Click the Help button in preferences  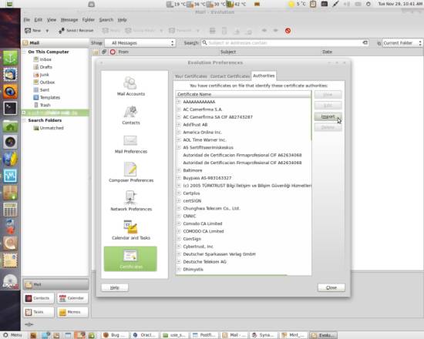(115, 287)
